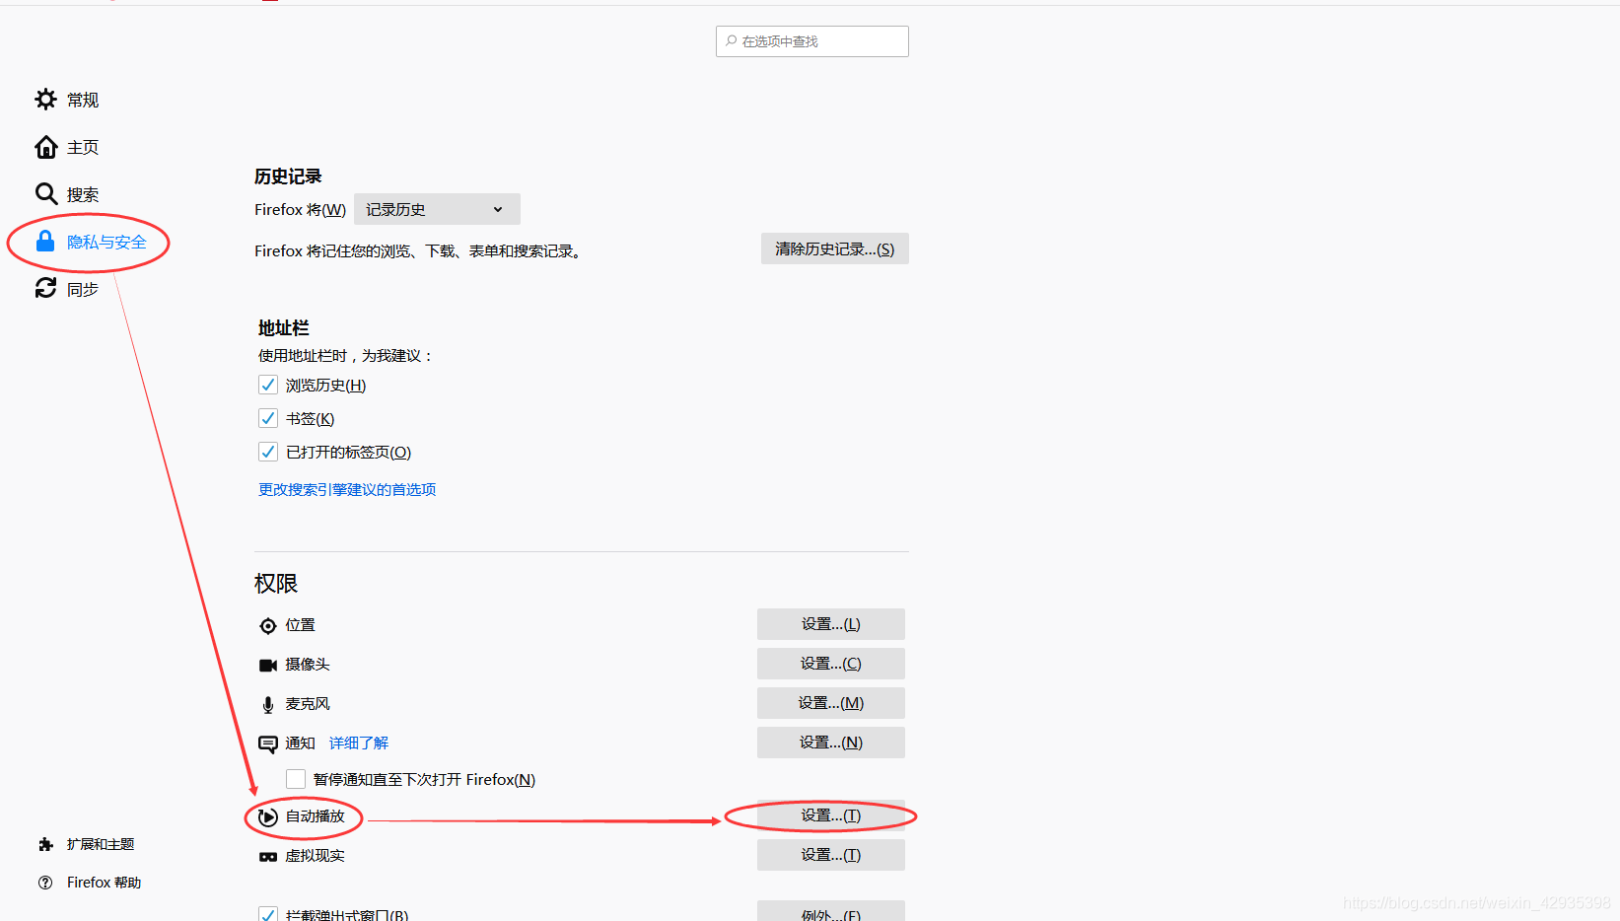Screen dimensions: 1620x921
Task: Click the 清除历史记录...(S) button
Action: coord(834,248)
